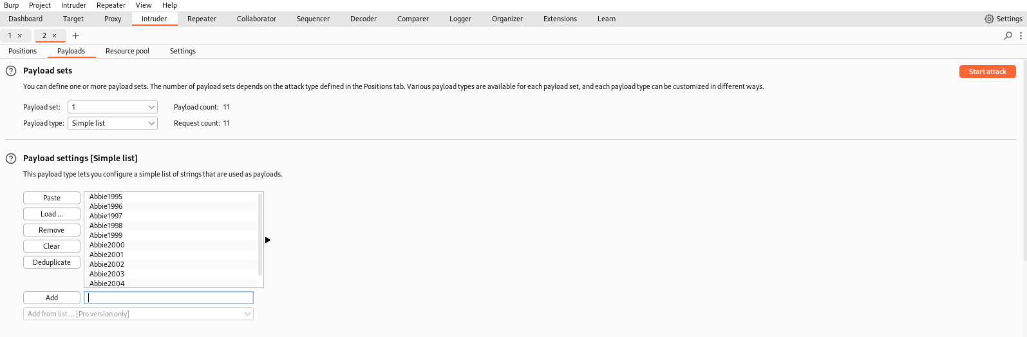Open the Learn tab

pos(607,19)
